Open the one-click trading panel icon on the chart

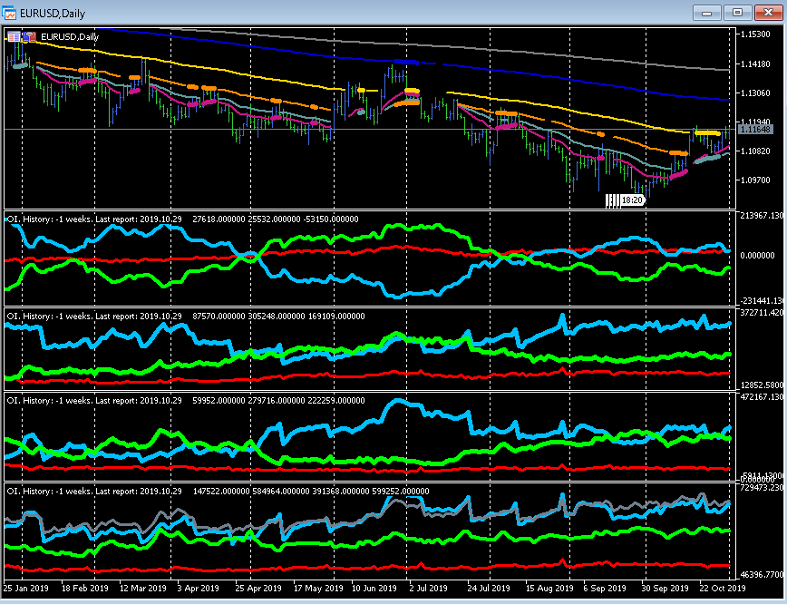[x=14, y=36]
